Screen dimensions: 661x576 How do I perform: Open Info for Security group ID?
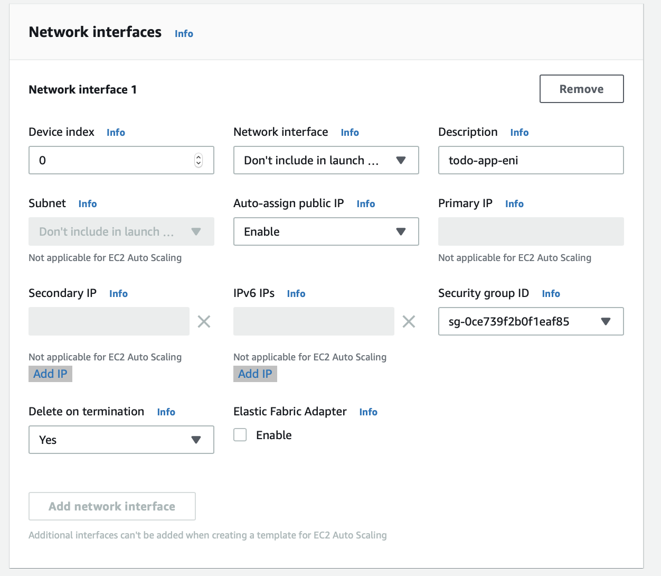coord(551,293)
